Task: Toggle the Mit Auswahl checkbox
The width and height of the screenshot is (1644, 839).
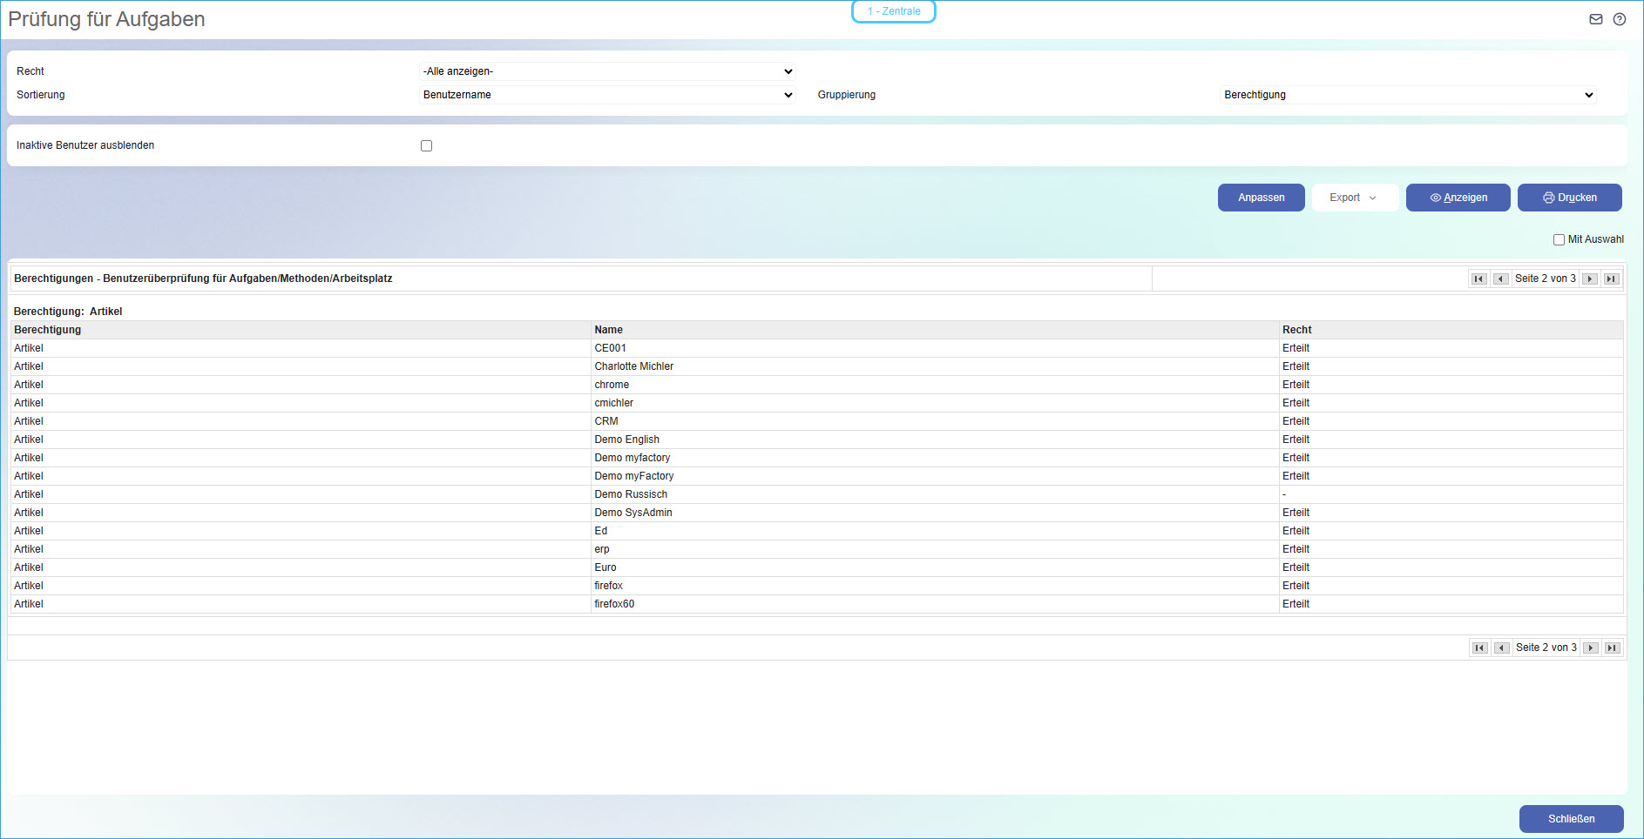Action: click(1559, 240)
